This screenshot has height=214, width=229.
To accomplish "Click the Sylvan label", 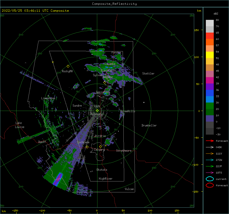I will 97,75.
